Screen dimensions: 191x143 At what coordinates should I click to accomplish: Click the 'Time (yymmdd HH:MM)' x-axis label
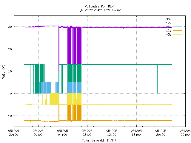point(99,140)
